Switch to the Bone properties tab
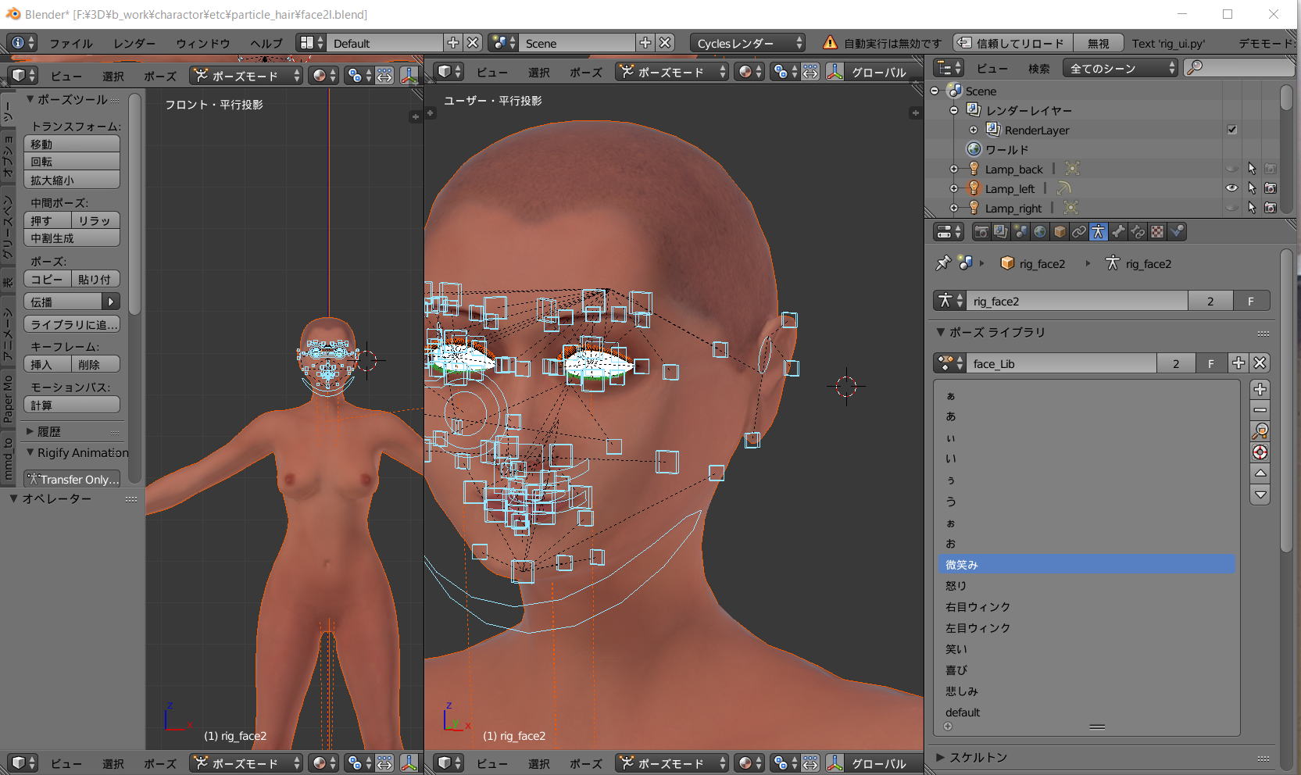This screenshot has width=1301, height=775. click(x=1118, y=232)
